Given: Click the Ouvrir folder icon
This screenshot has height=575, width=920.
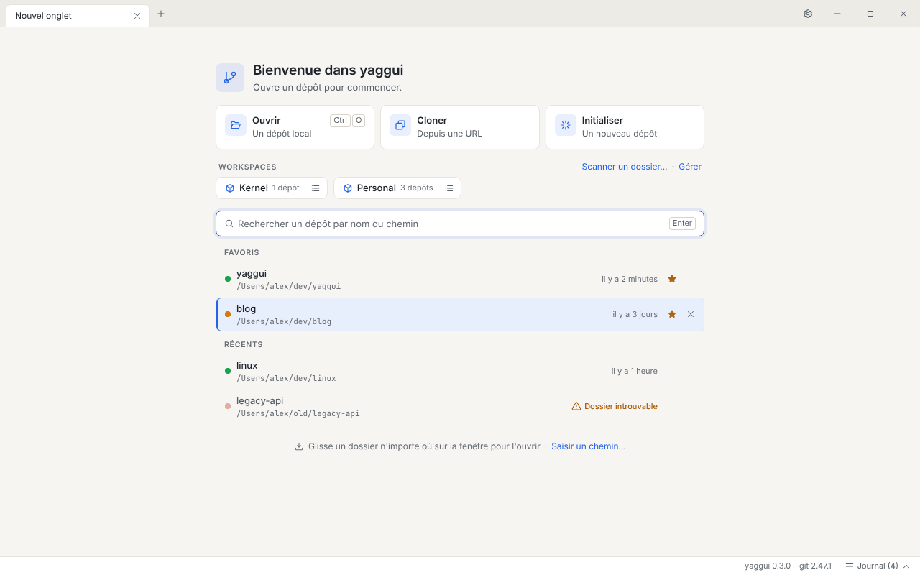Looking at the screenshot, I should 236,125.
